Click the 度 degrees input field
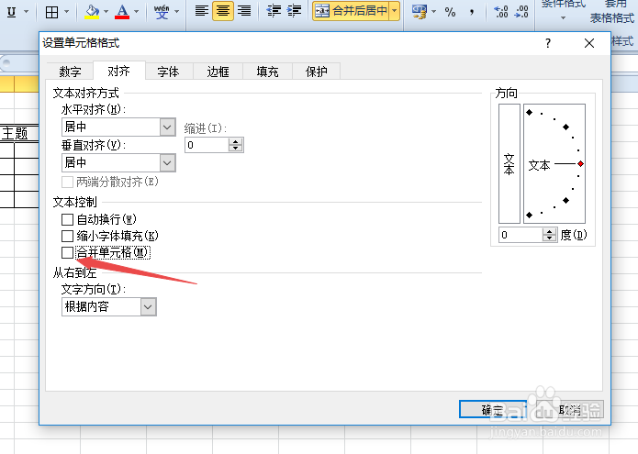The height and width of the screenshot is (454, 638). (520, 235)
